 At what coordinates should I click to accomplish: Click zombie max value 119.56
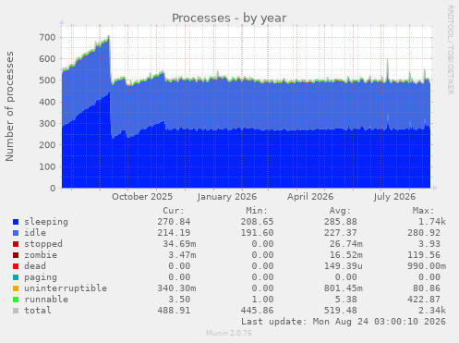click(424, 255)
